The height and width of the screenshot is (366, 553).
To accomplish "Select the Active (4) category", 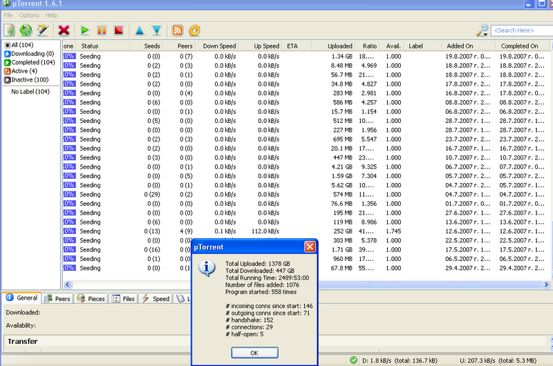I will click(x=21, y=71).
